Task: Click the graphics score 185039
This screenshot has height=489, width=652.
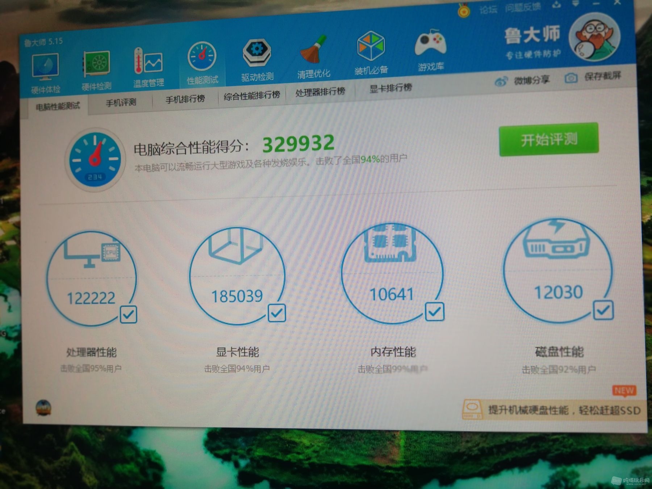Action: tap(237, 296)
